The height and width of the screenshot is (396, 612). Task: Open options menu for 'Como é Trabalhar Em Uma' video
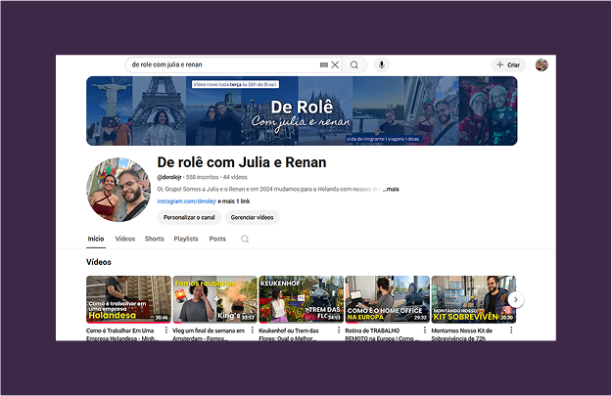tap(165, 330)
